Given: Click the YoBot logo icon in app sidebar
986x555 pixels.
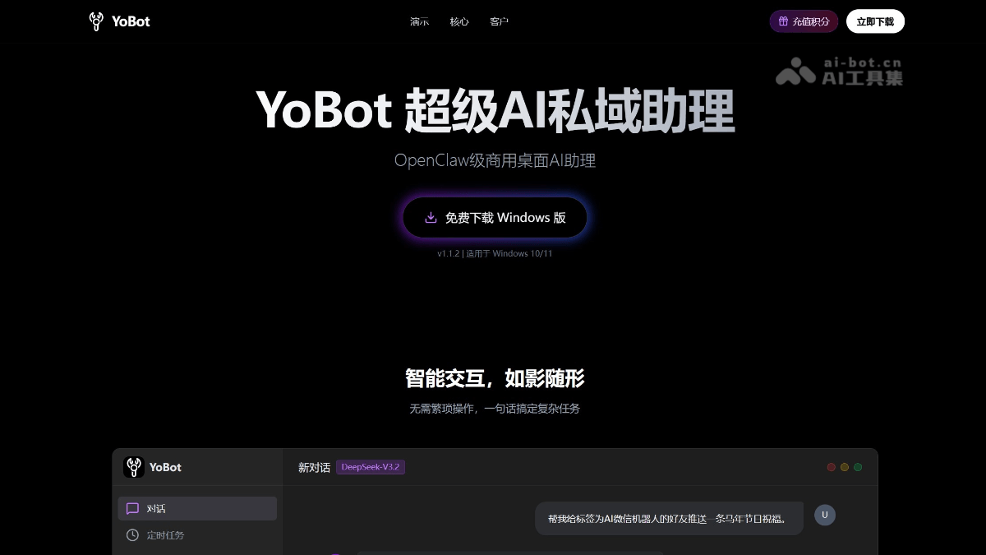Looking at the screenshot, I should (134, 467).
